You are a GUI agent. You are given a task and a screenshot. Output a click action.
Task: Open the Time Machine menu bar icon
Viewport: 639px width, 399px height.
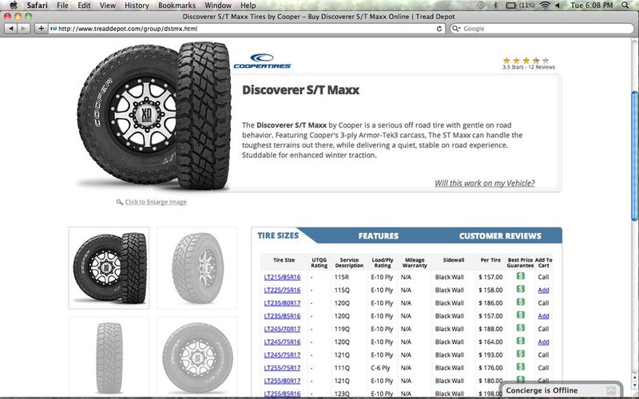482,6
